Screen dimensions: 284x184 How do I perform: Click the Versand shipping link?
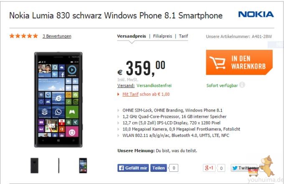[x=126, y=86]
